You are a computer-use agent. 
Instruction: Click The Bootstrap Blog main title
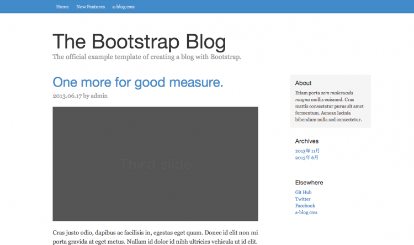pyautogui.click(x=139, y=42)
